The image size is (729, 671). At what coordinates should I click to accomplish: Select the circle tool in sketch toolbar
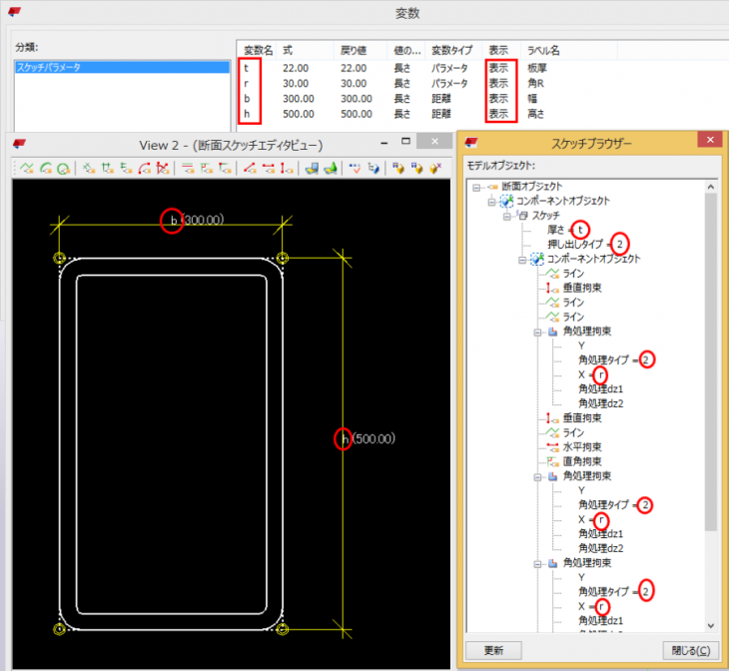tap(63, 169)
